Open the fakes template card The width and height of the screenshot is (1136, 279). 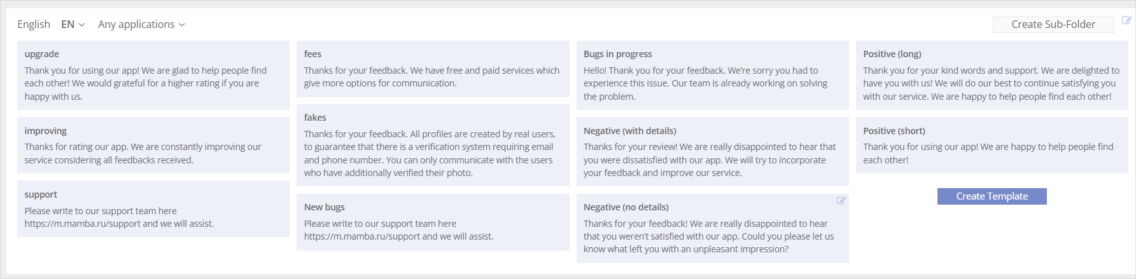(x=432, y=146)
